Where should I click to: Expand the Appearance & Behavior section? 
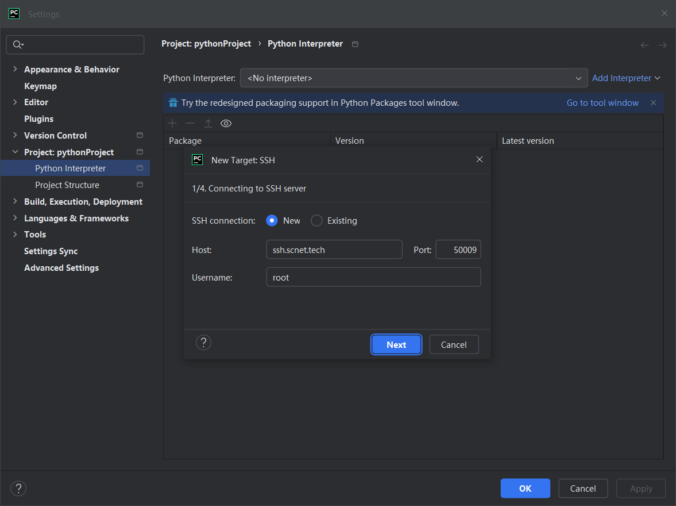pyautogui.click(x=15, y=70)
